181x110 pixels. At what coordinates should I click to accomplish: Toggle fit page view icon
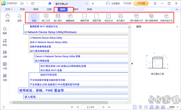coord(140,107)
